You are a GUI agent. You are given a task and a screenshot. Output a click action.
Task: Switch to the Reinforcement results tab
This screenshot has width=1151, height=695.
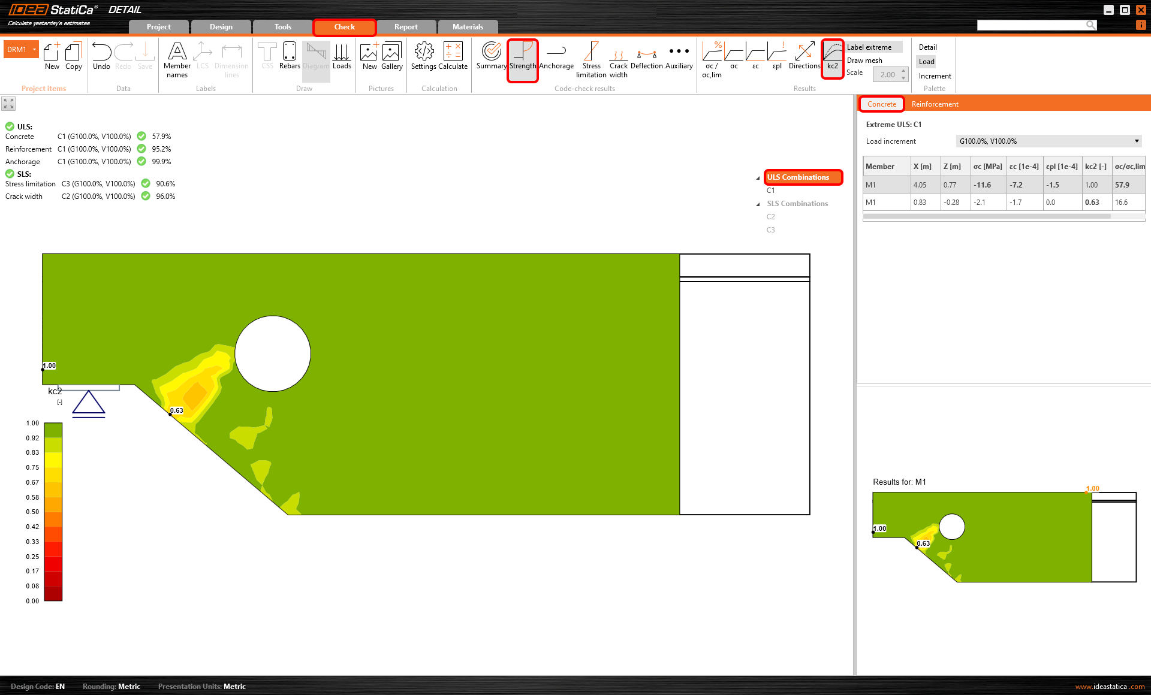pos(935,104)
